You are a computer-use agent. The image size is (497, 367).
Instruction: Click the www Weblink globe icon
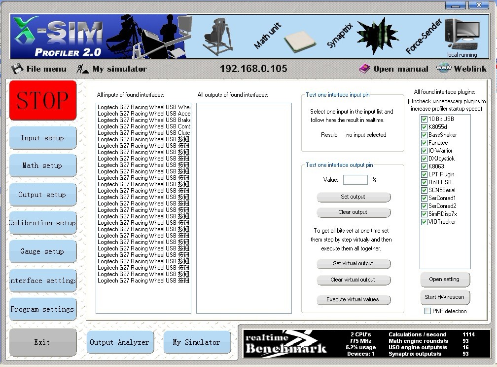(x=444, y=68)
